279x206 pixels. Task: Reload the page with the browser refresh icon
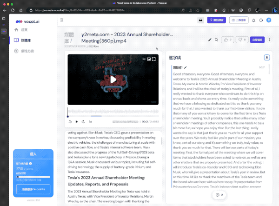[13, 10]
